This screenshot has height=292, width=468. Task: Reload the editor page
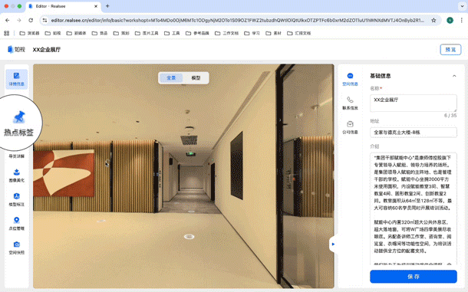pos(31,20)
